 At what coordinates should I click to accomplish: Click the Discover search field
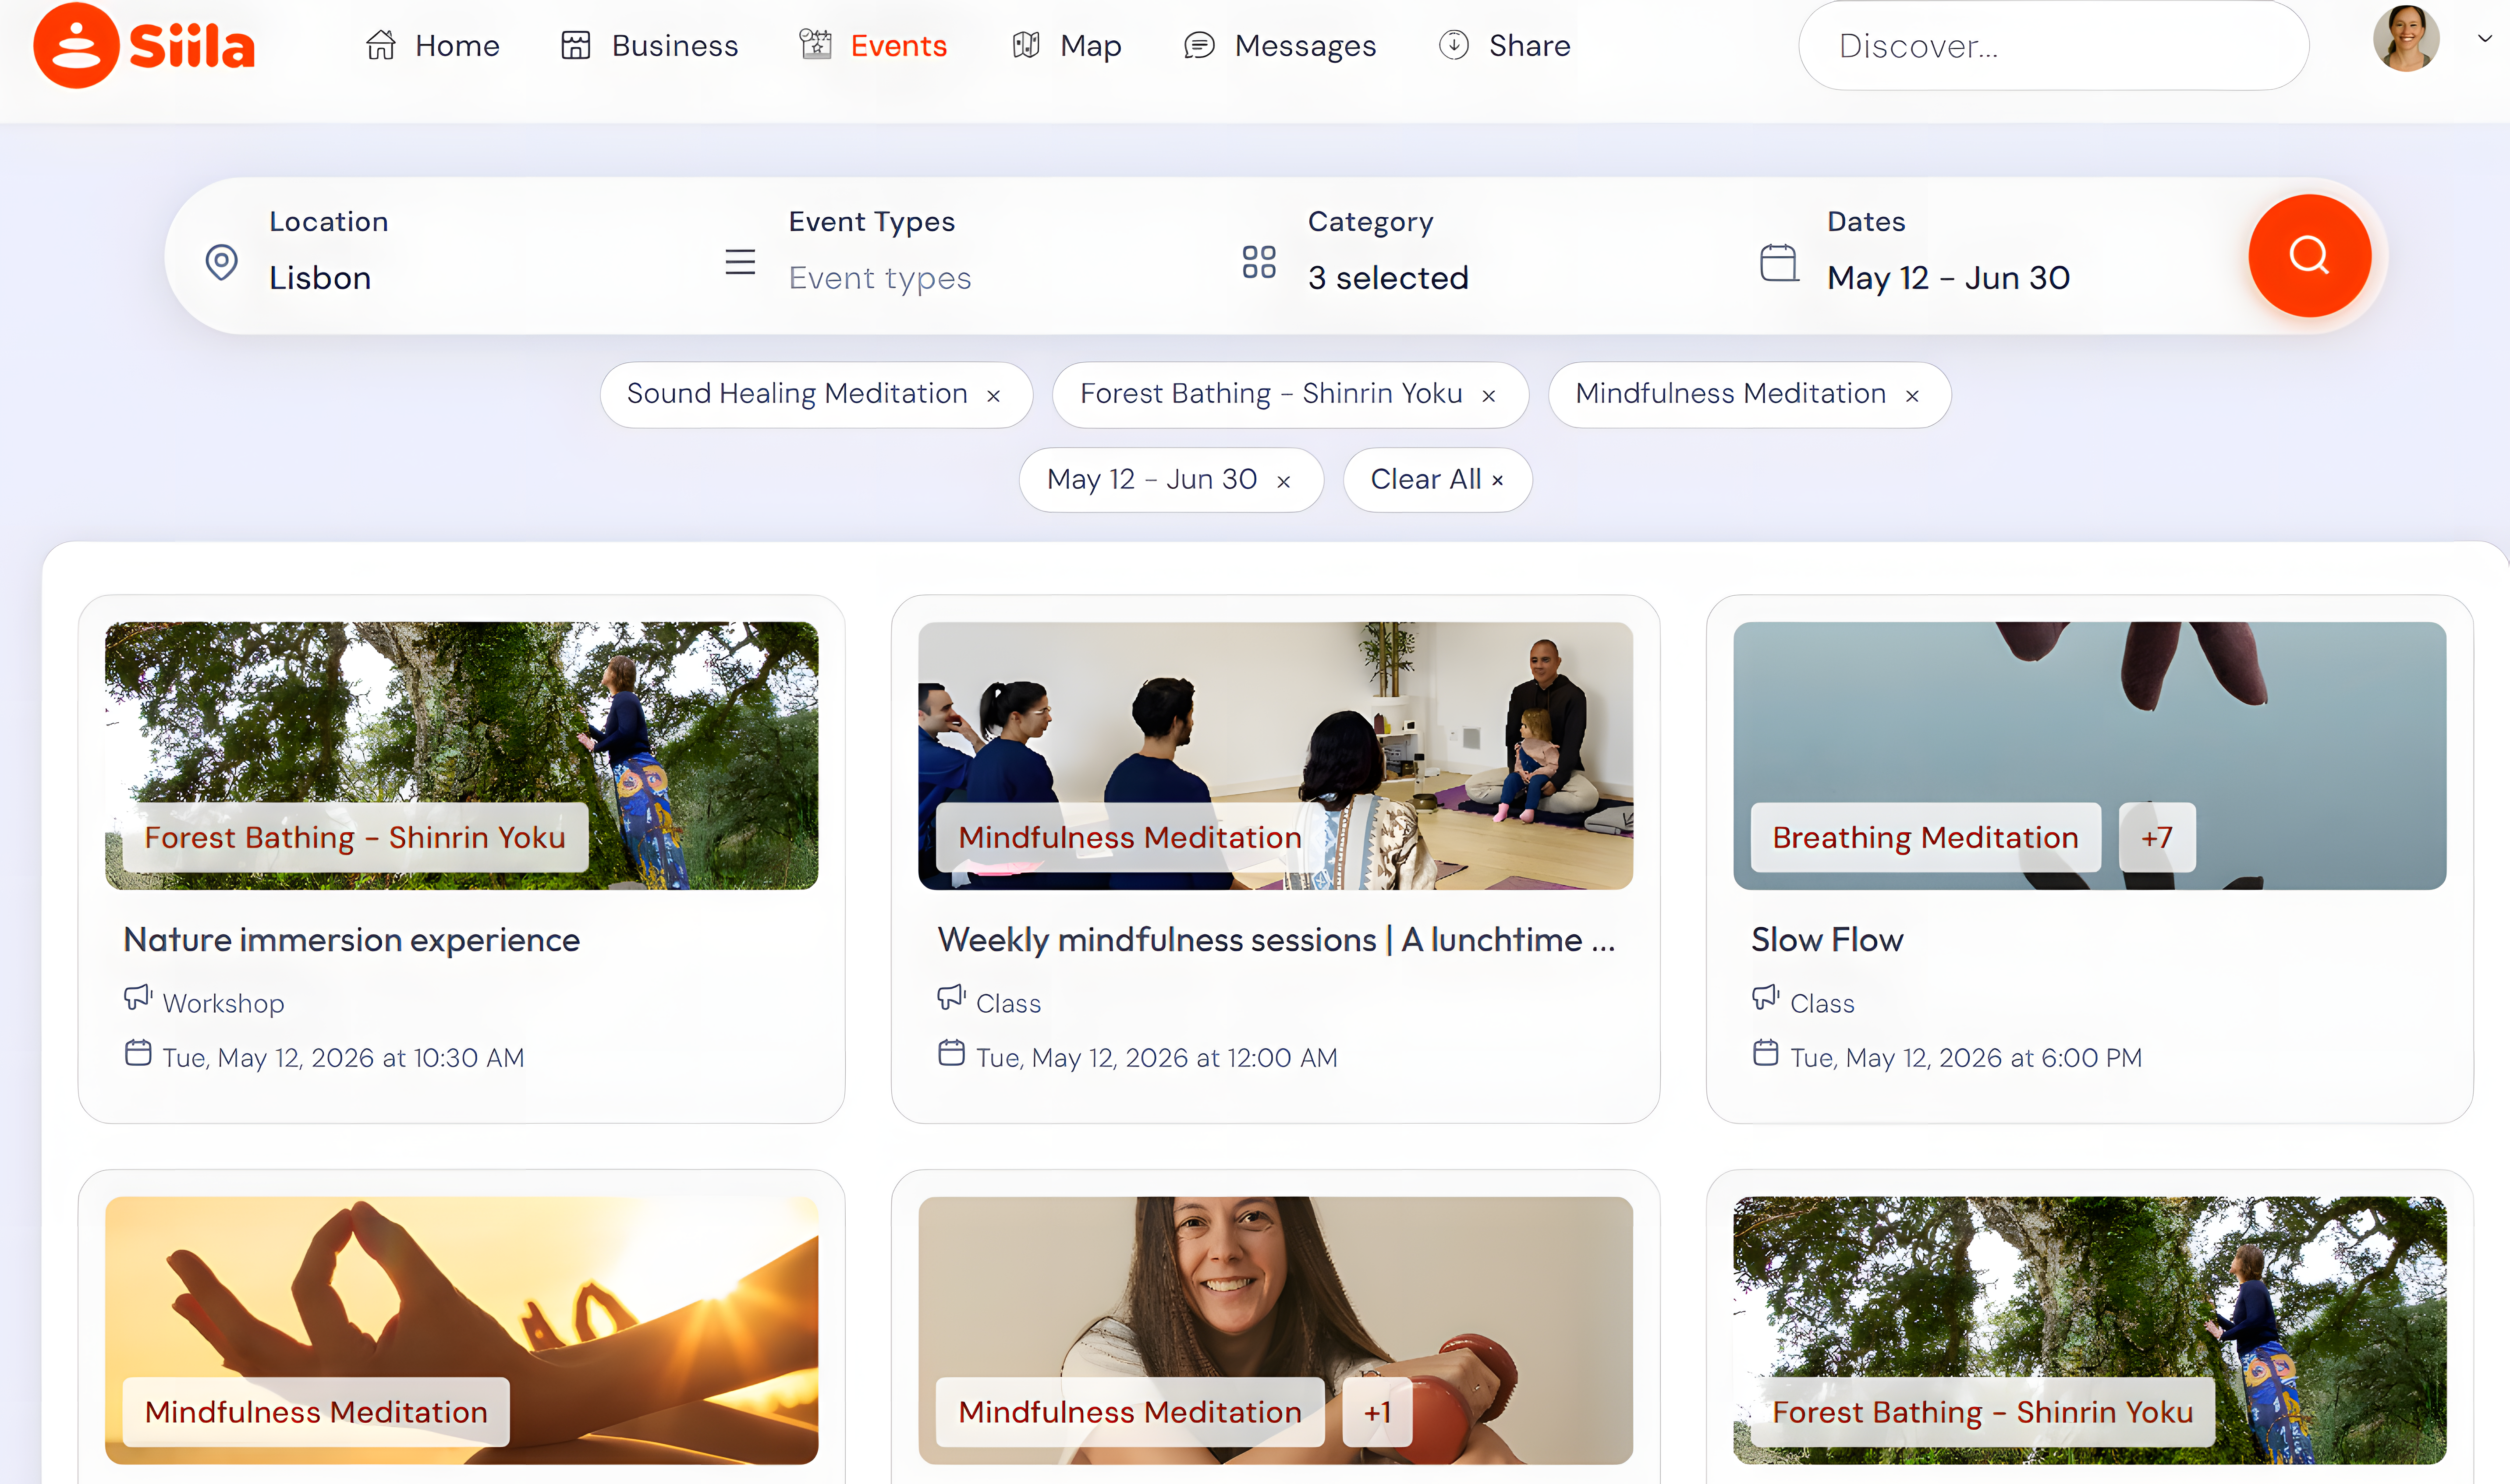point(2053,46)
